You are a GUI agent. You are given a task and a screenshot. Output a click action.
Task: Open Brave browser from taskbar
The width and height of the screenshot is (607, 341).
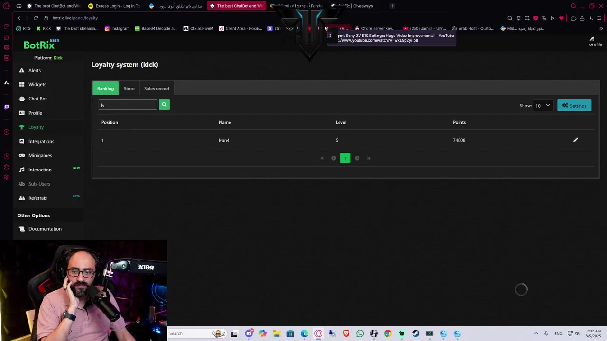tap(346, 333)
